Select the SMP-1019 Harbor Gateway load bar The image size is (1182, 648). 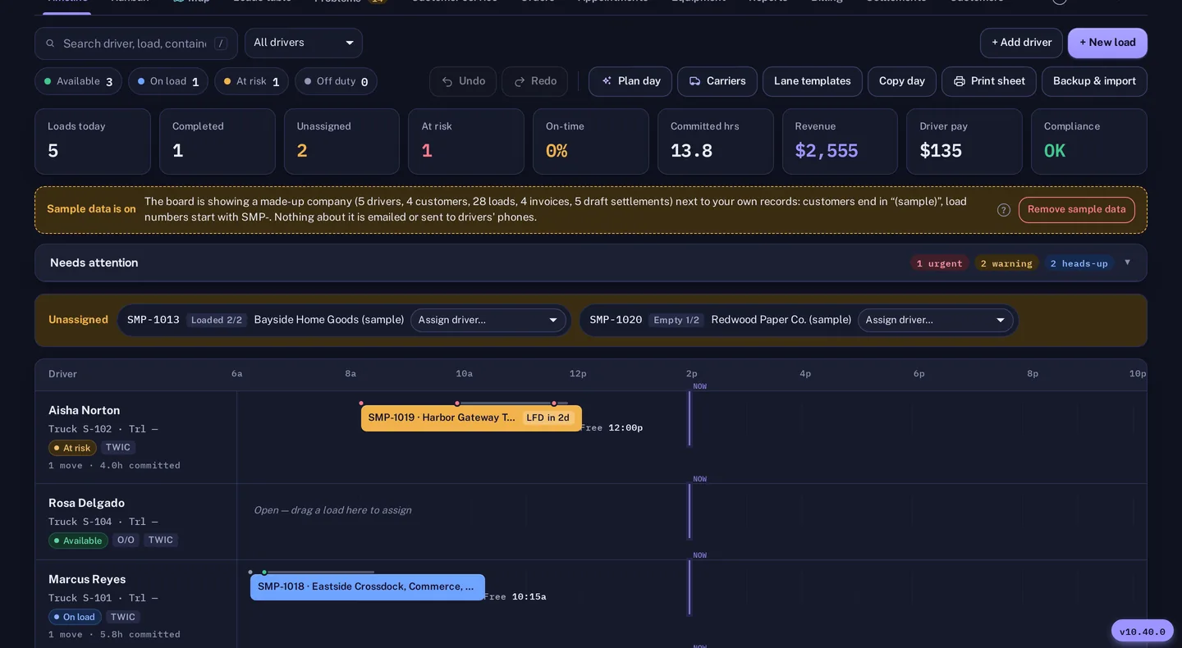click(x=471, y=418)
